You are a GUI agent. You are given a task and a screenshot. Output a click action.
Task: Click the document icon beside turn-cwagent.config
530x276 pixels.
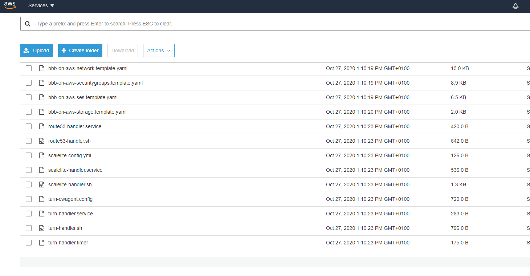(41, 199)
